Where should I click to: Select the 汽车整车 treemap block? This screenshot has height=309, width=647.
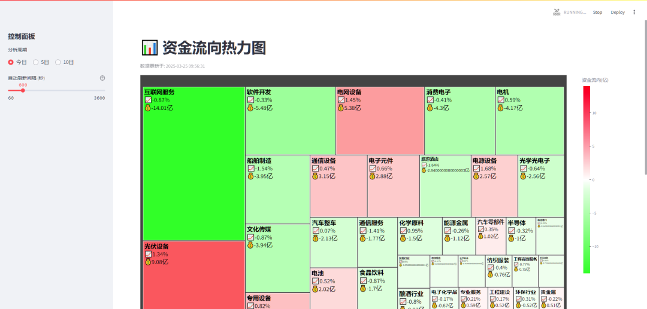334,242
